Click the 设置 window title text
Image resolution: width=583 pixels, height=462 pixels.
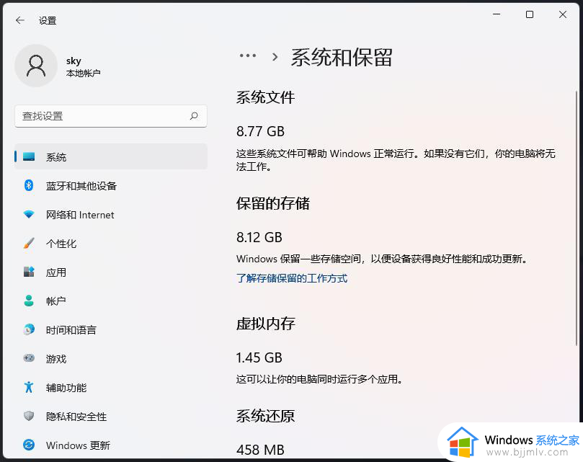pos(48,20)
